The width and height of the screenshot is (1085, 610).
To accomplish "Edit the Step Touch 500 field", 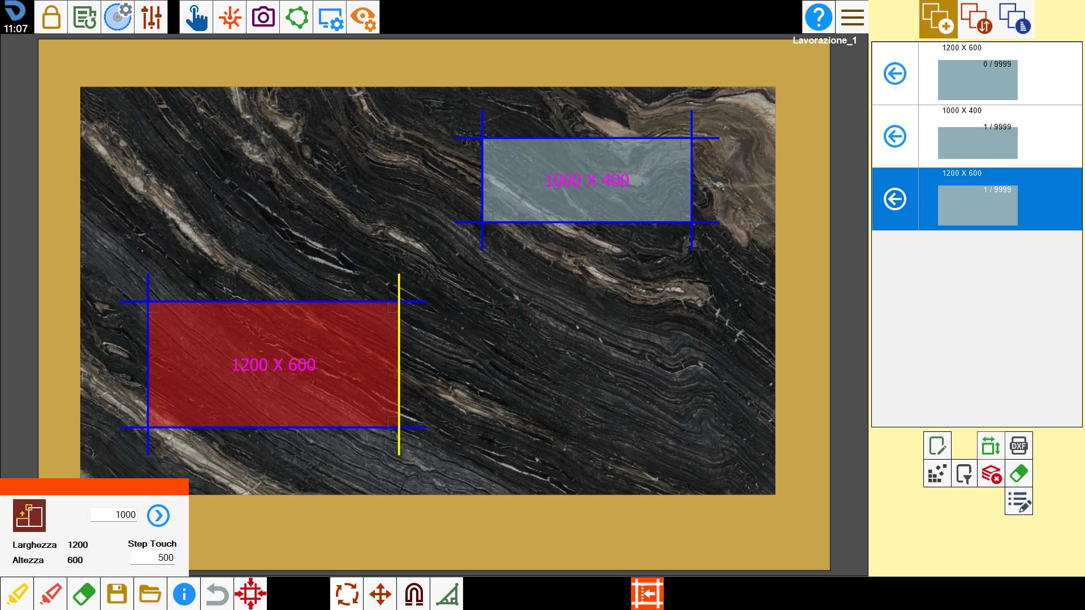I will coord(153,557).
